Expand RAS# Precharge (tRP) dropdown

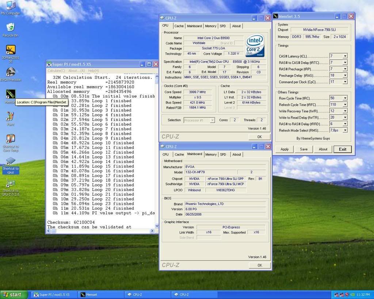click(x=345, y=69)
